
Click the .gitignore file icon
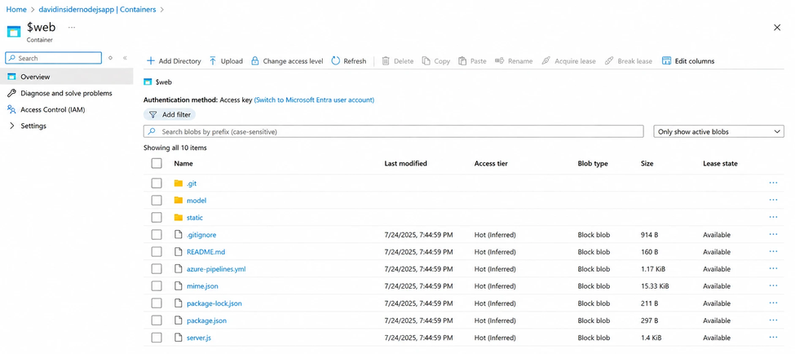coord(178,235)
